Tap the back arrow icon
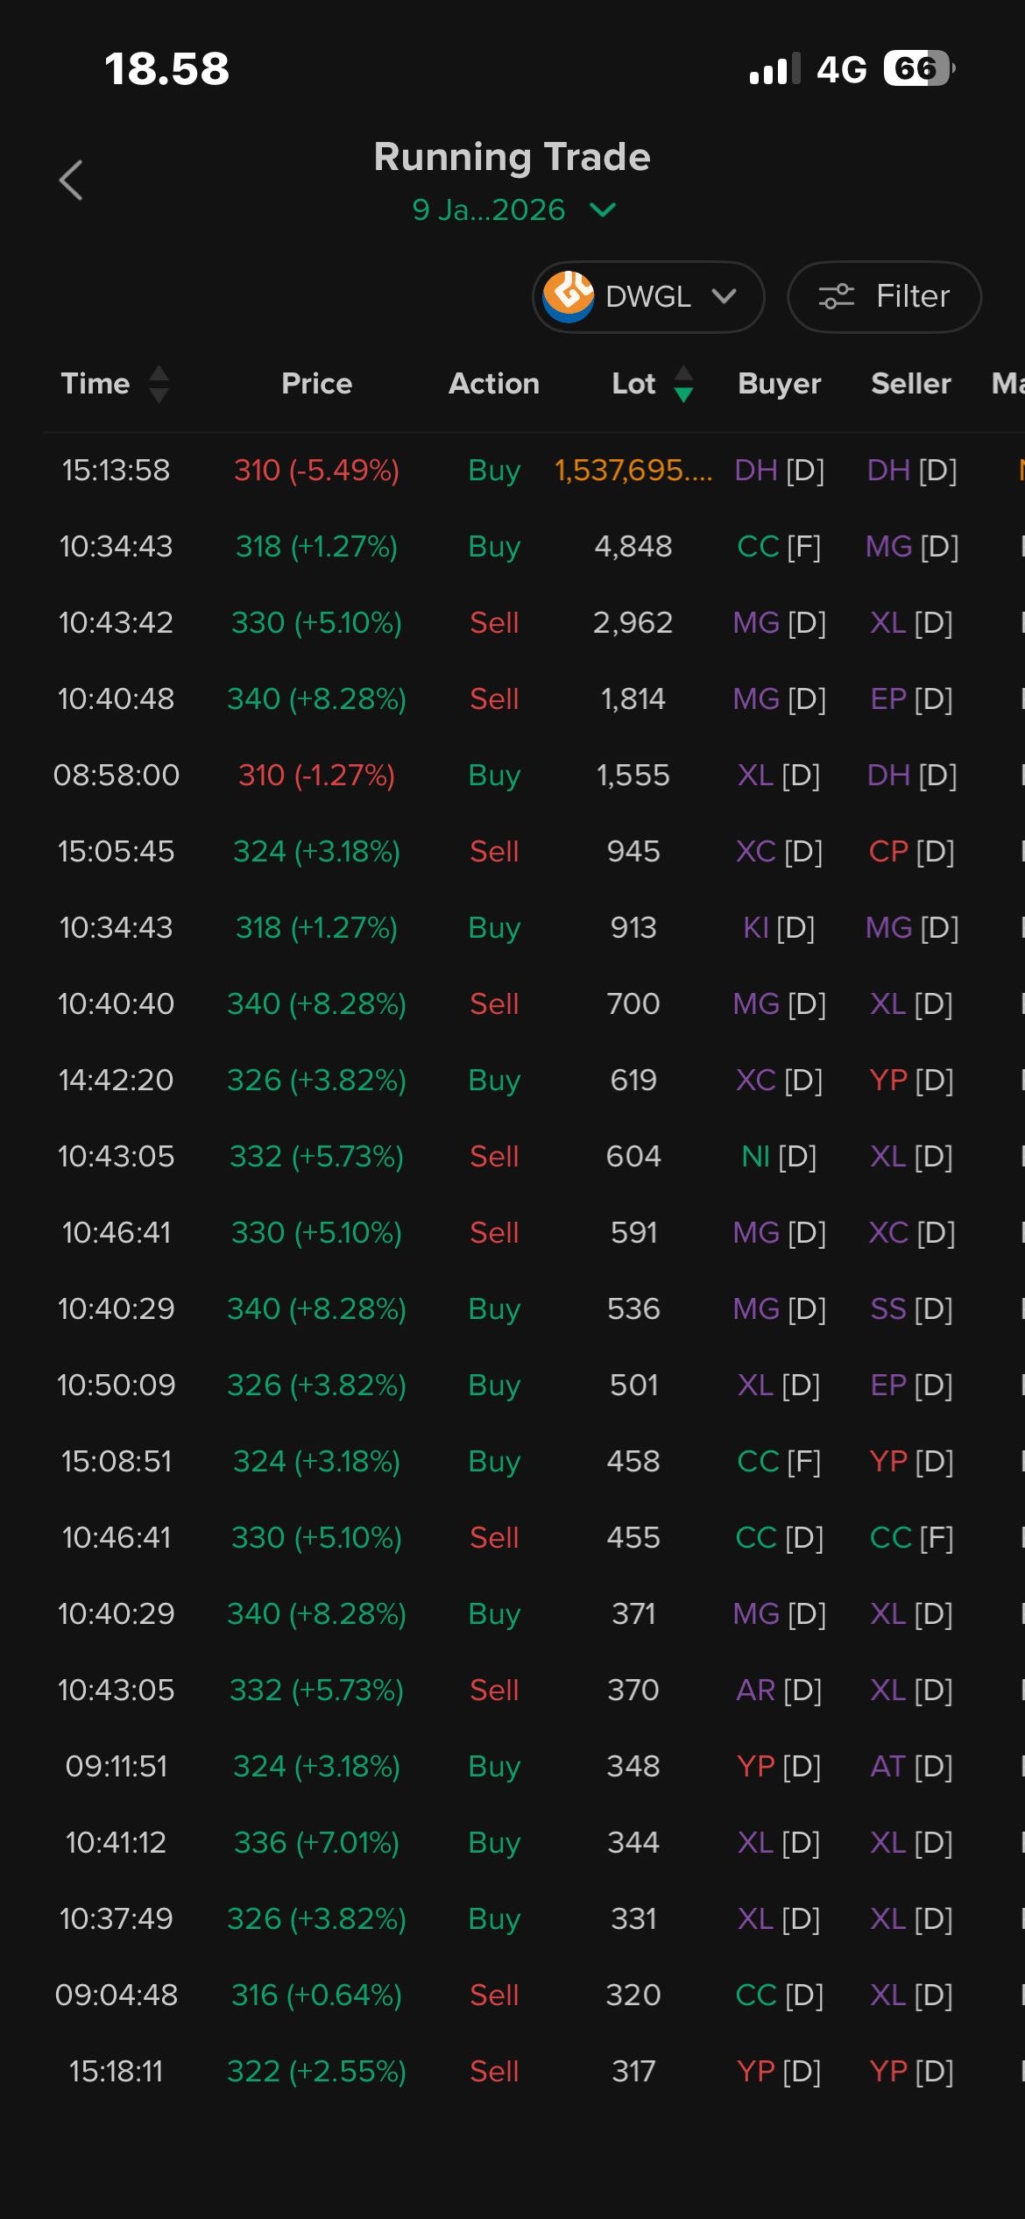The width and height of the screenshot is (1025, 2219). click(71, 181)
